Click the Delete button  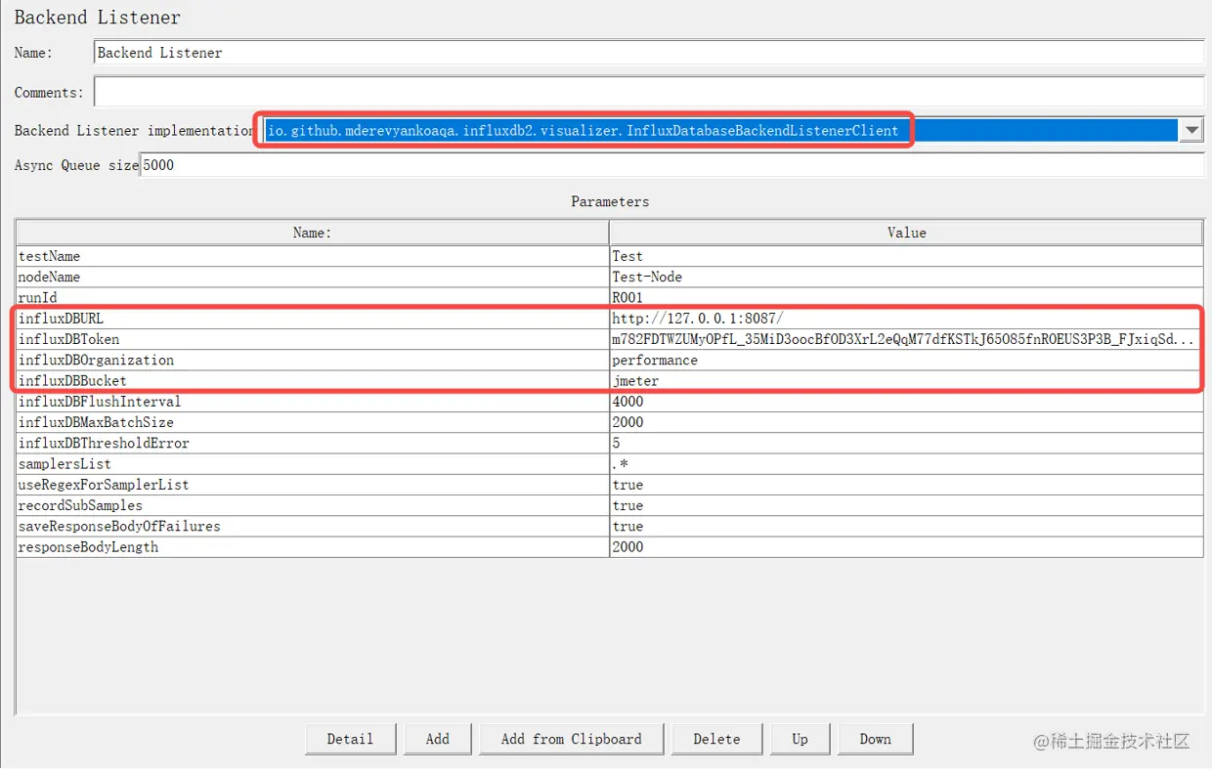click(x=716, y=739)
